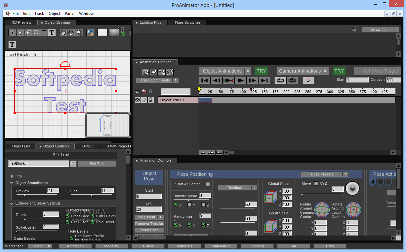Screen dimensions: 406x252
Task: Select the lasso loop tool
Action: (36, 33)
